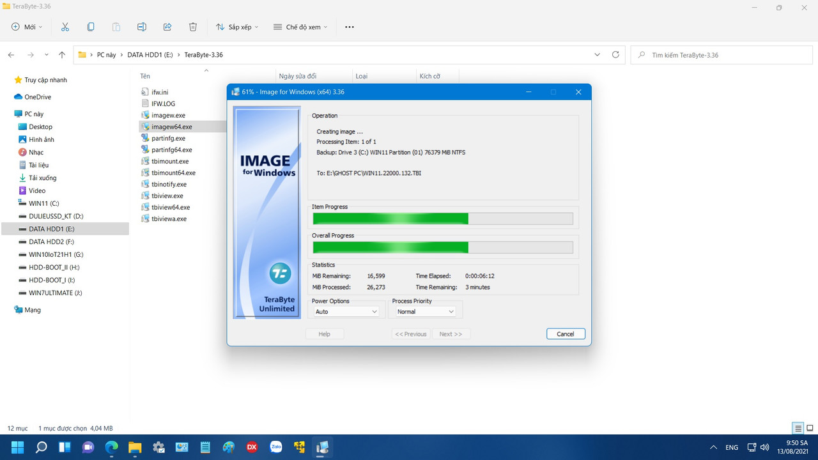Open the Teams Chat icon on taskbar
This screenshot has height=460, width=818.
pyautogui.click(x=88, y=447)
